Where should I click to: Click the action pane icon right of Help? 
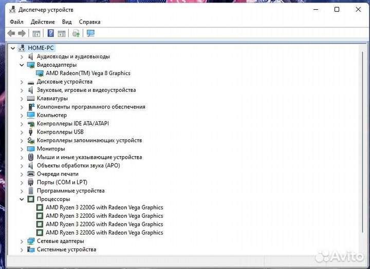pos(62,33)
